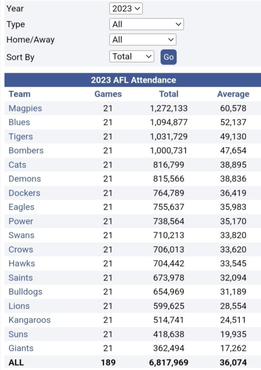Sort table by Games column header

coord(108,94)
